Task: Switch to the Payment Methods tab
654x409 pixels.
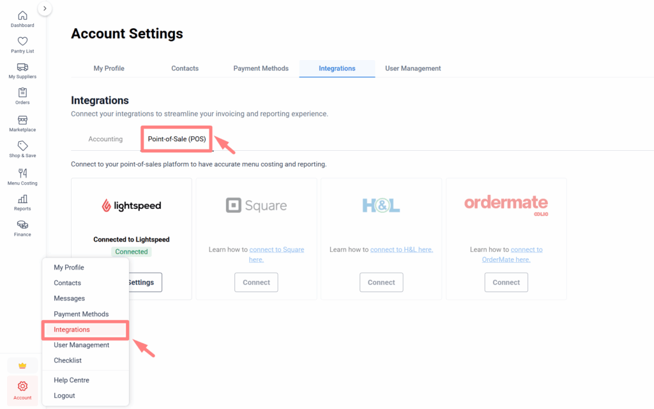Action: pyautogui.click(x=261, y=68)
